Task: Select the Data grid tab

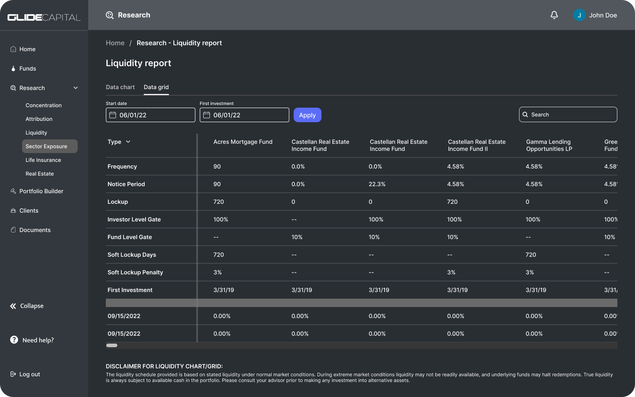Action: pos(156,87)
